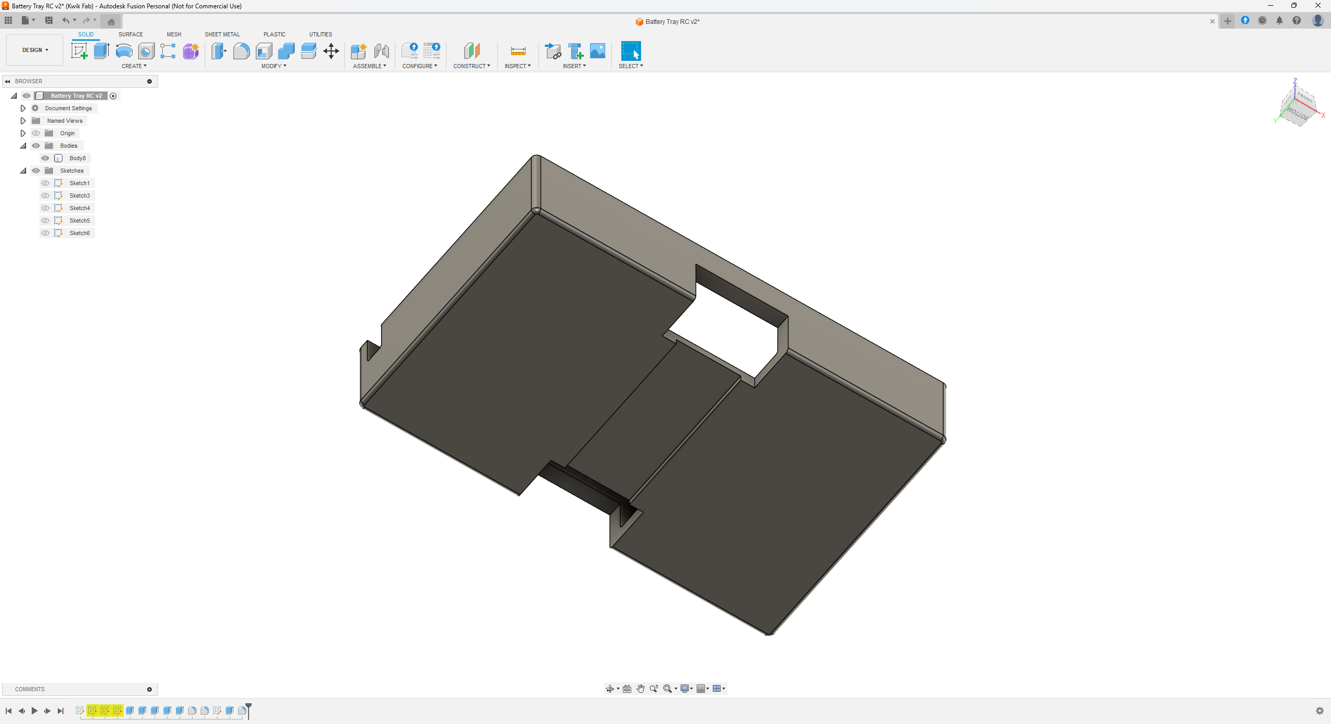
Task: Select the Shell tool icon
Action: (264, 51)
